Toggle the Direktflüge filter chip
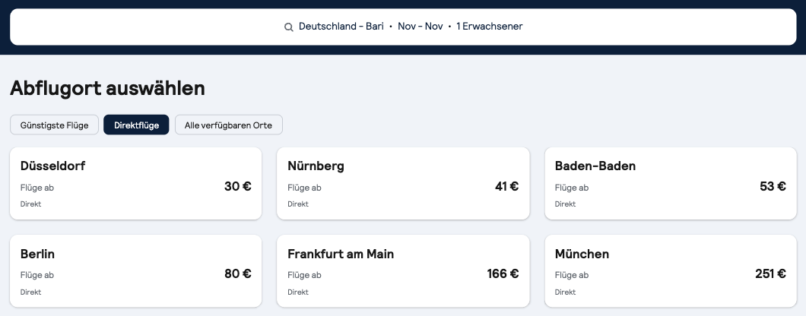Screen dimensions: 806x316 tap(136, 125)
